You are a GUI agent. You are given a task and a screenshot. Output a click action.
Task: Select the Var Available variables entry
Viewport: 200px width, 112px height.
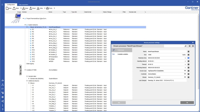click(122, 54)
